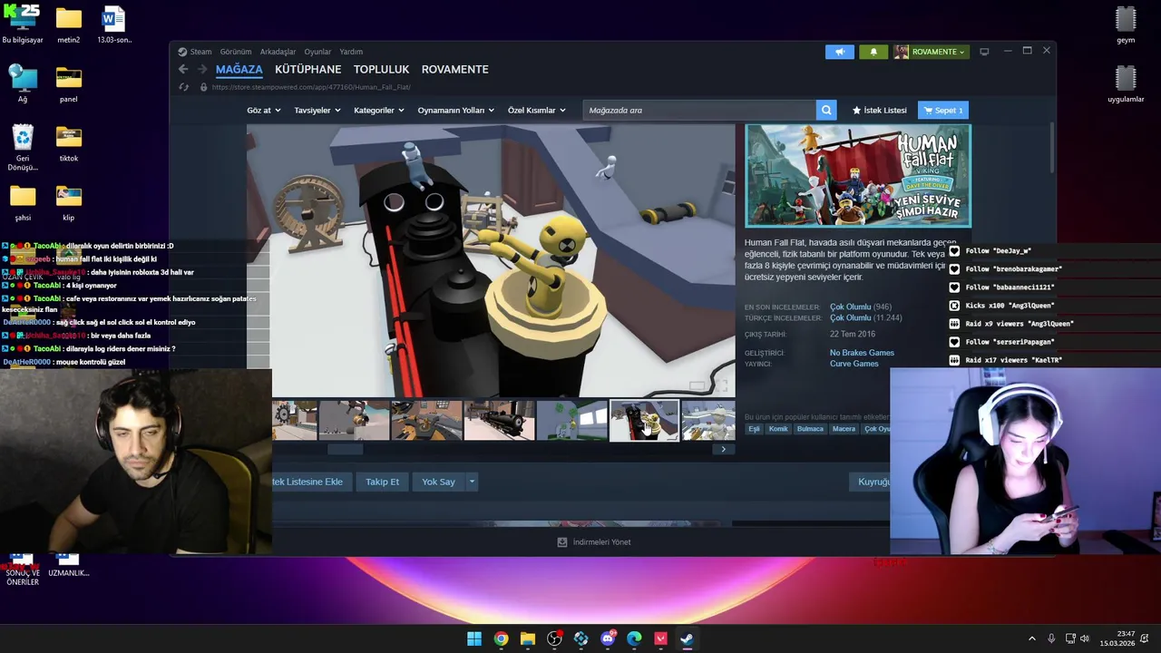The width and height of the screenshot is (1161, 653).
Task: Open Google Chrome from taskbar
Action: (501, 638)
